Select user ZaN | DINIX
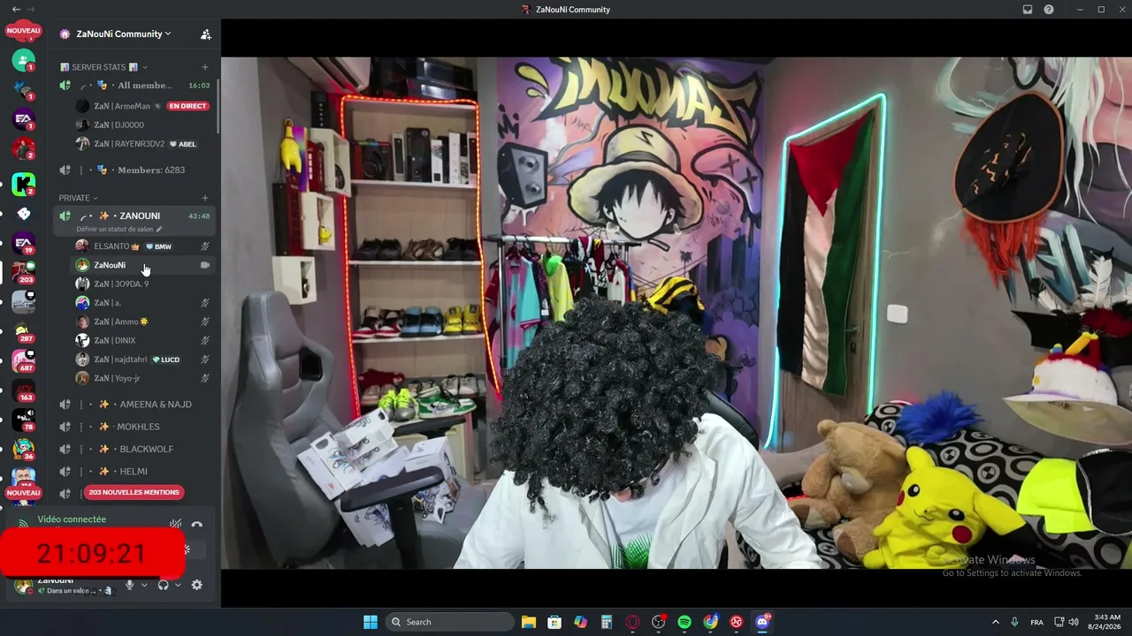Viewport: 1132px width, 636px height. [x=143, y=340]
